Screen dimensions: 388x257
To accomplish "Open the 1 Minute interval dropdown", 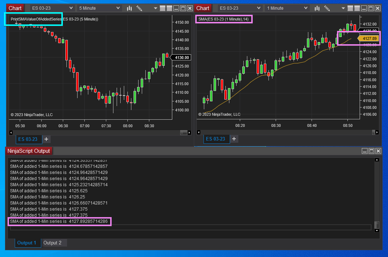I will tap(287, 8).
